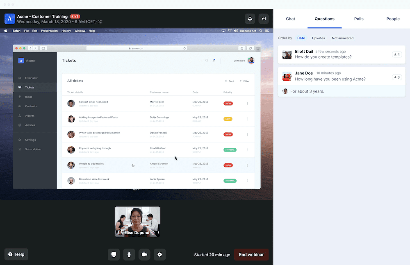Open Elise Dupond video options menu
410x265 pixels.
point(158,233)
